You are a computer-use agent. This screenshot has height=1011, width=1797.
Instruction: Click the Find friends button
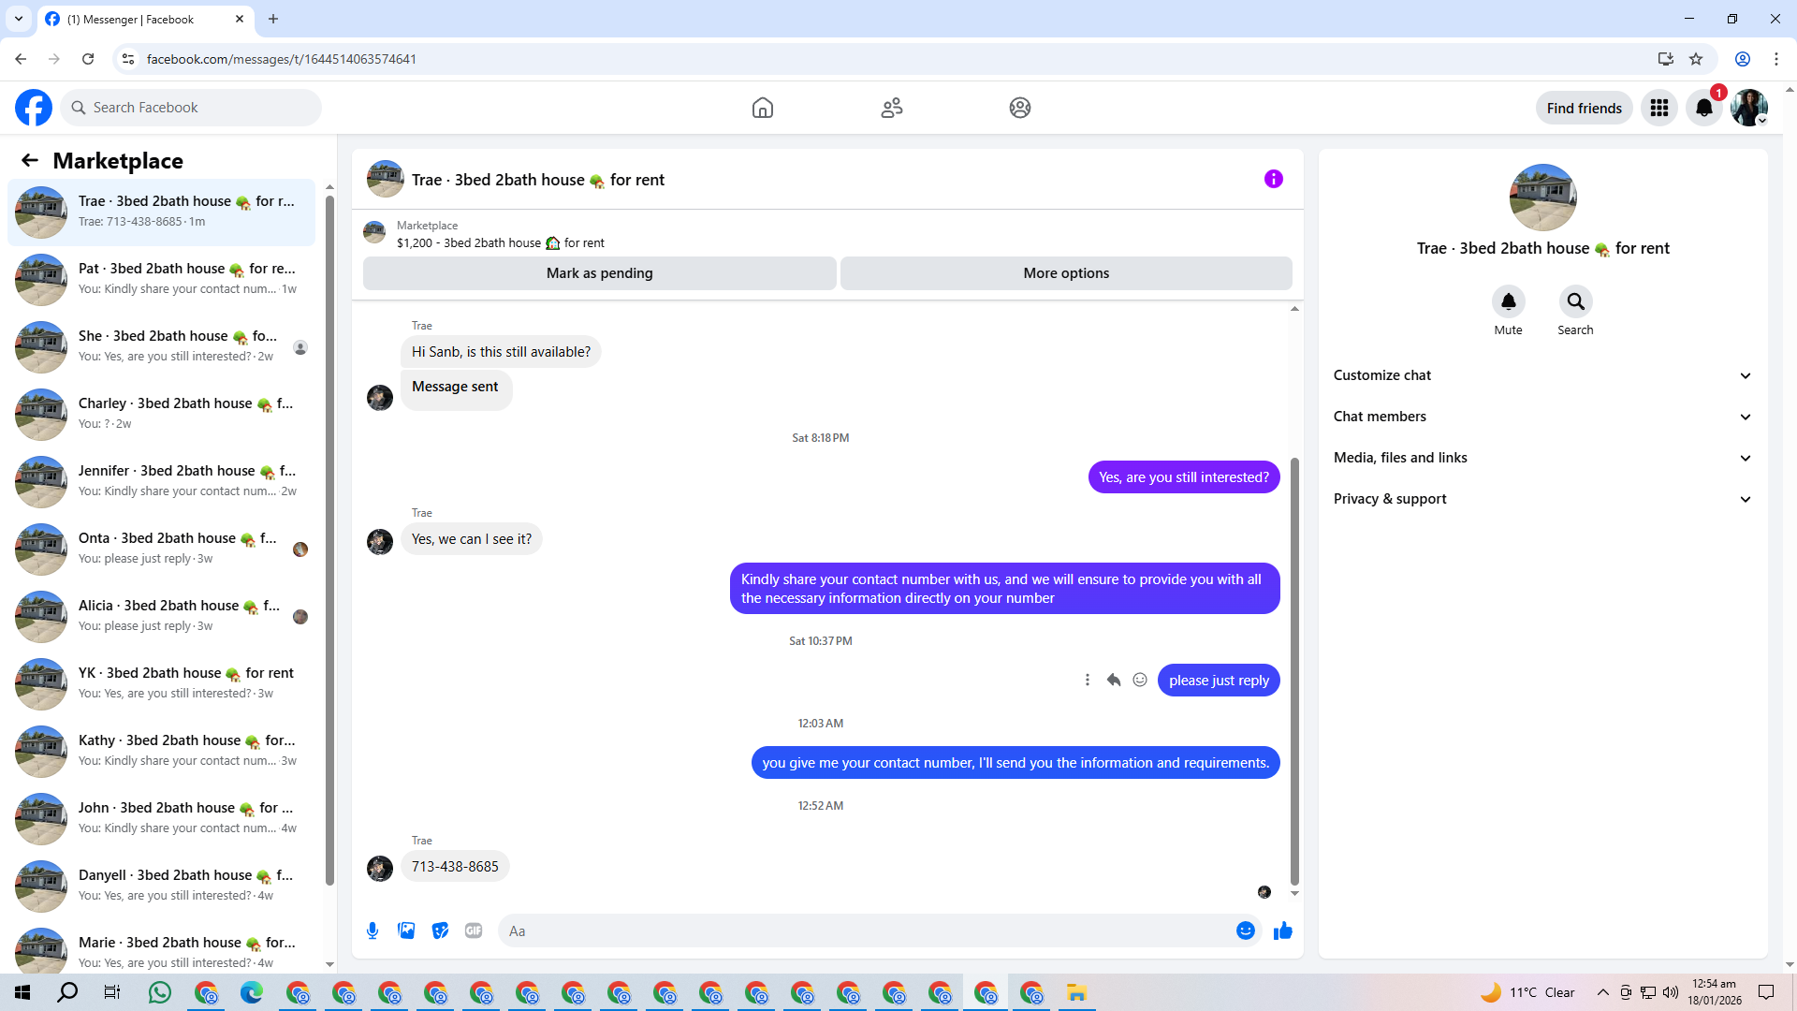pos(1584,108)
